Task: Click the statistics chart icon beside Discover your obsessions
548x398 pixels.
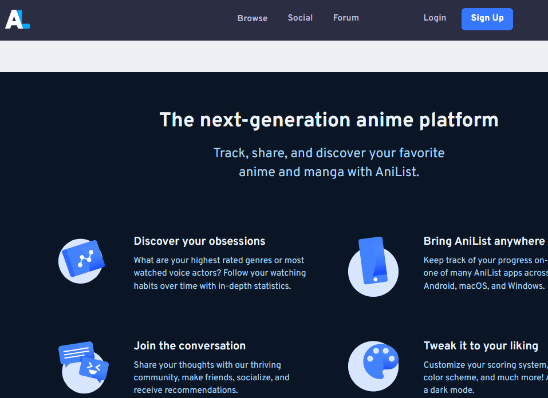Action: [82, 260]
